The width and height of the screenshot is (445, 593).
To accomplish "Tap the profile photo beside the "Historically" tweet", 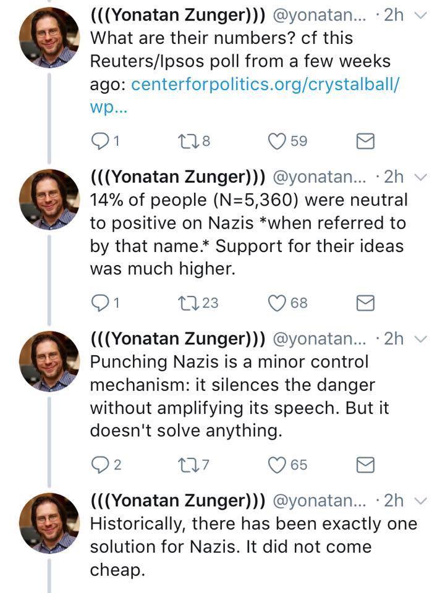I will (49, 521).
